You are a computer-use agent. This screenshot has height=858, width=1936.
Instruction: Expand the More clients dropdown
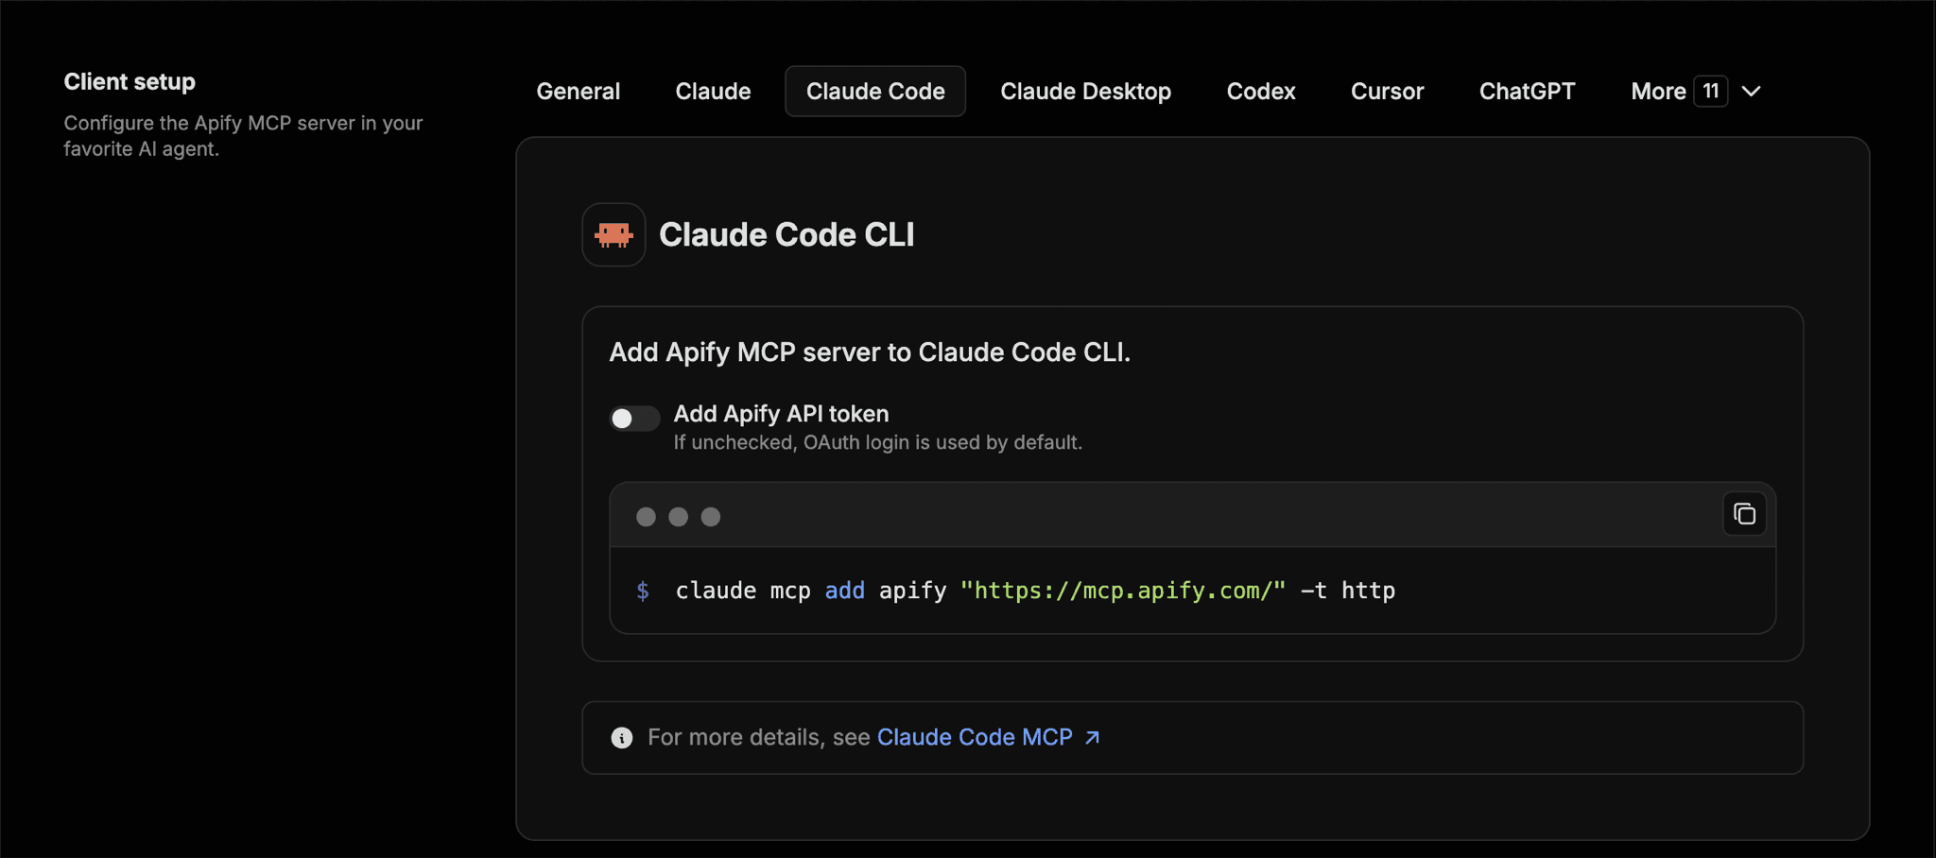point(1697,92)
